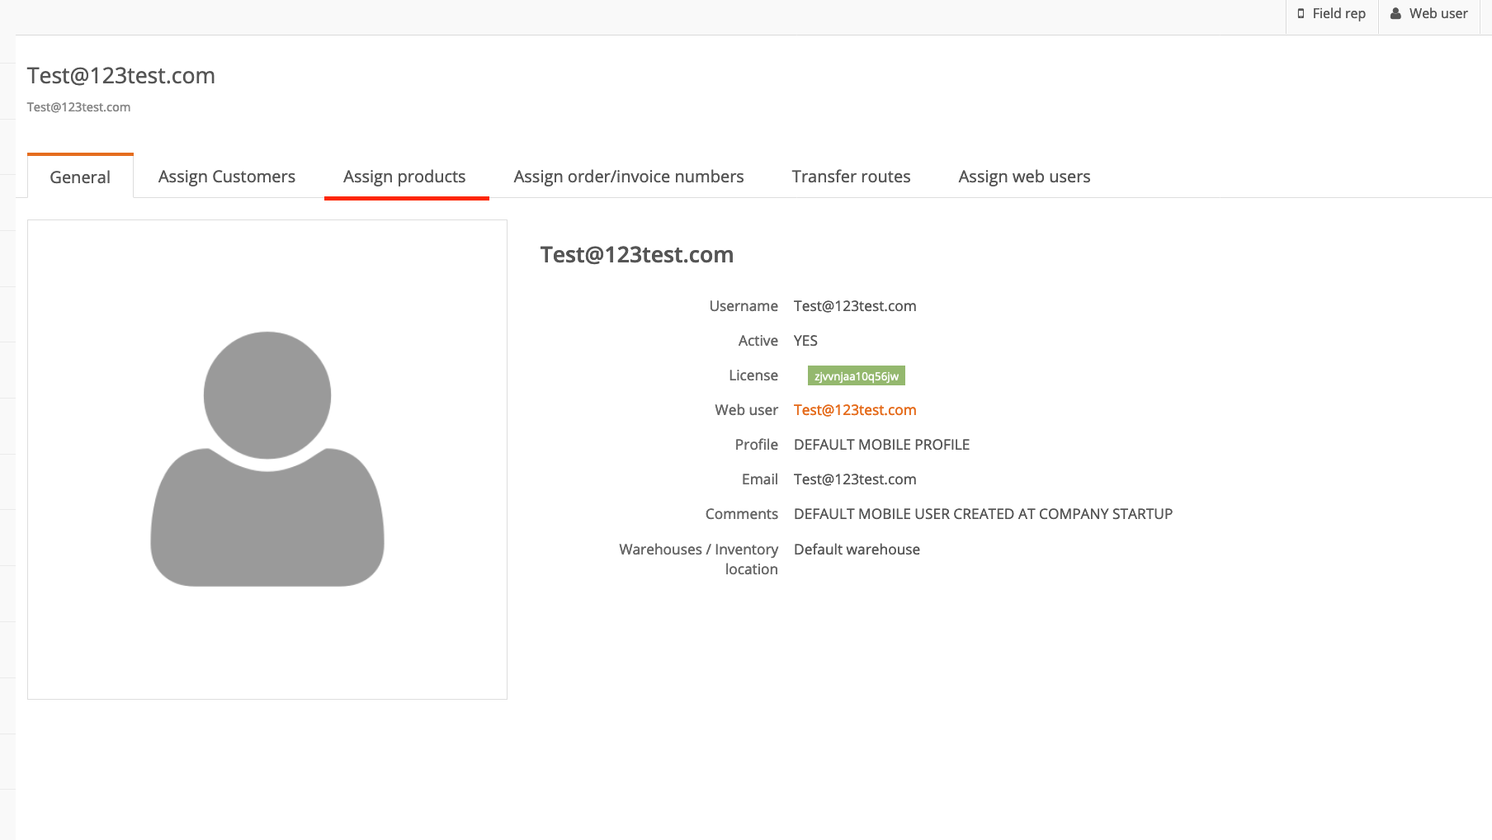Go to Assign order/invoice numbers tab

pos(628,177)
